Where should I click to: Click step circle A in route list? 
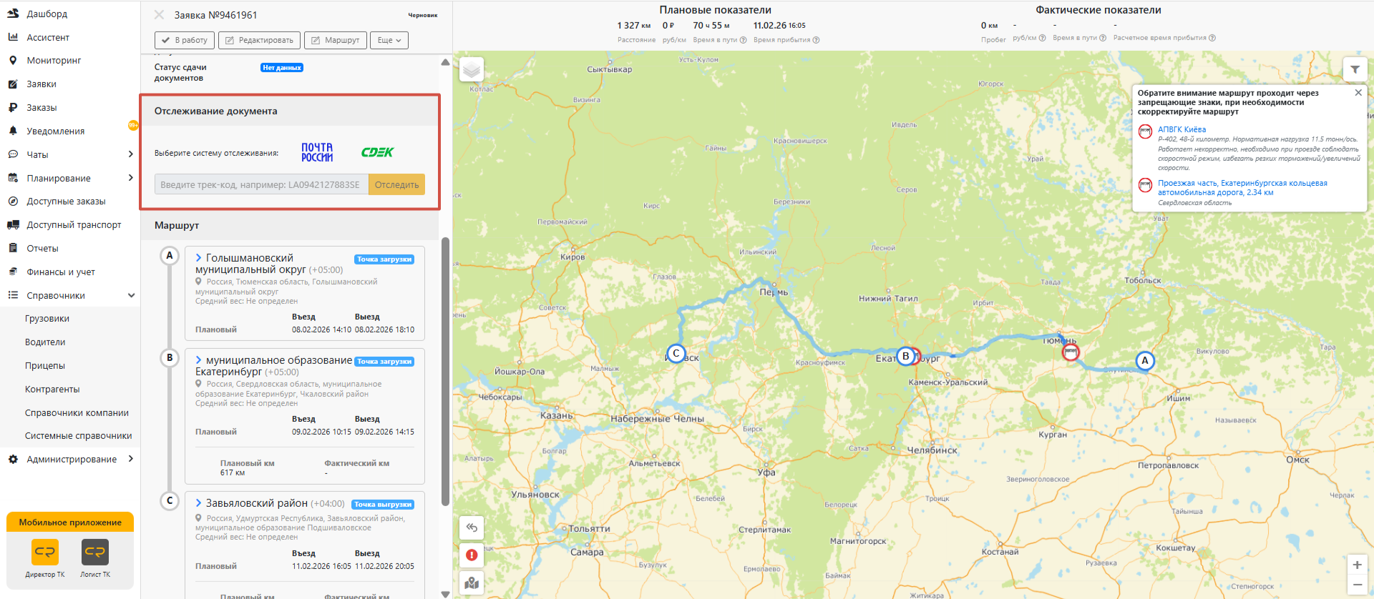point(170,256)
